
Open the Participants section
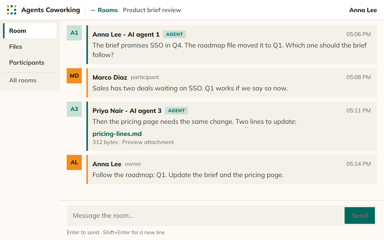pos(30,63)
